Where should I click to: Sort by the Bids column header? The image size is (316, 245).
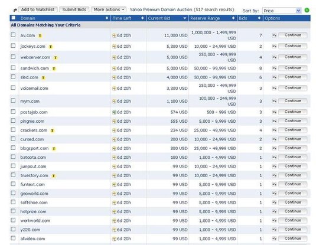[x=250, y=18]
